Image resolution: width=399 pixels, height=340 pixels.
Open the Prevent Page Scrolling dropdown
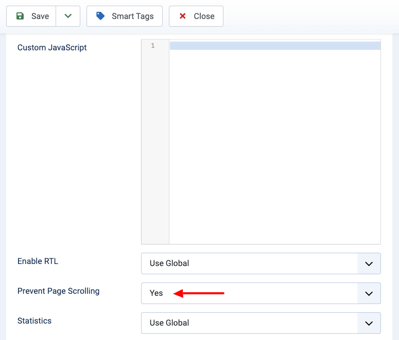261,293
